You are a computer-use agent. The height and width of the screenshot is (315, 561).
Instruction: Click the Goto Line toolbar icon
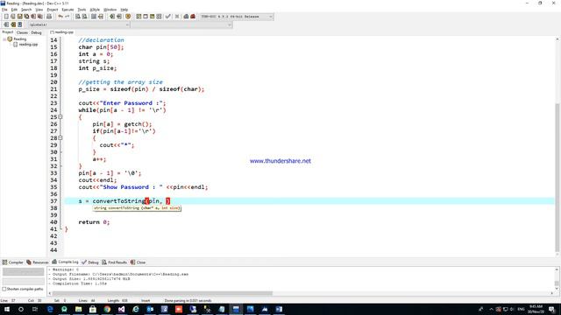[101, 17]
